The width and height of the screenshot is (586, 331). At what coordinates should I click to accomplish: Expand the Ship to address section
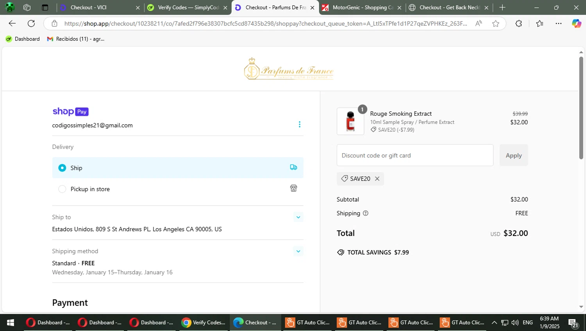click(x=298, y=217)
